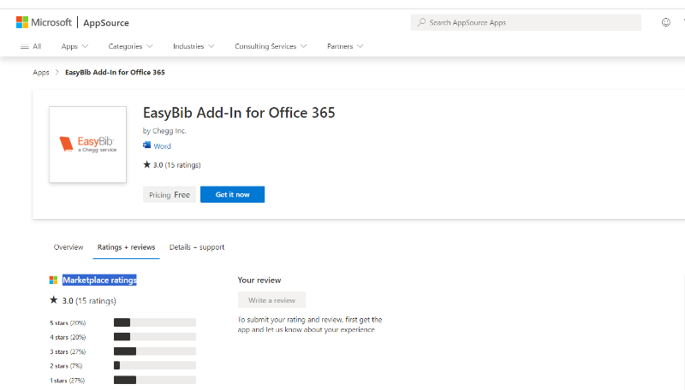Expand the Apps dropdown menu
This screenshot has height=390, width=685.
(x=74, y=46)
